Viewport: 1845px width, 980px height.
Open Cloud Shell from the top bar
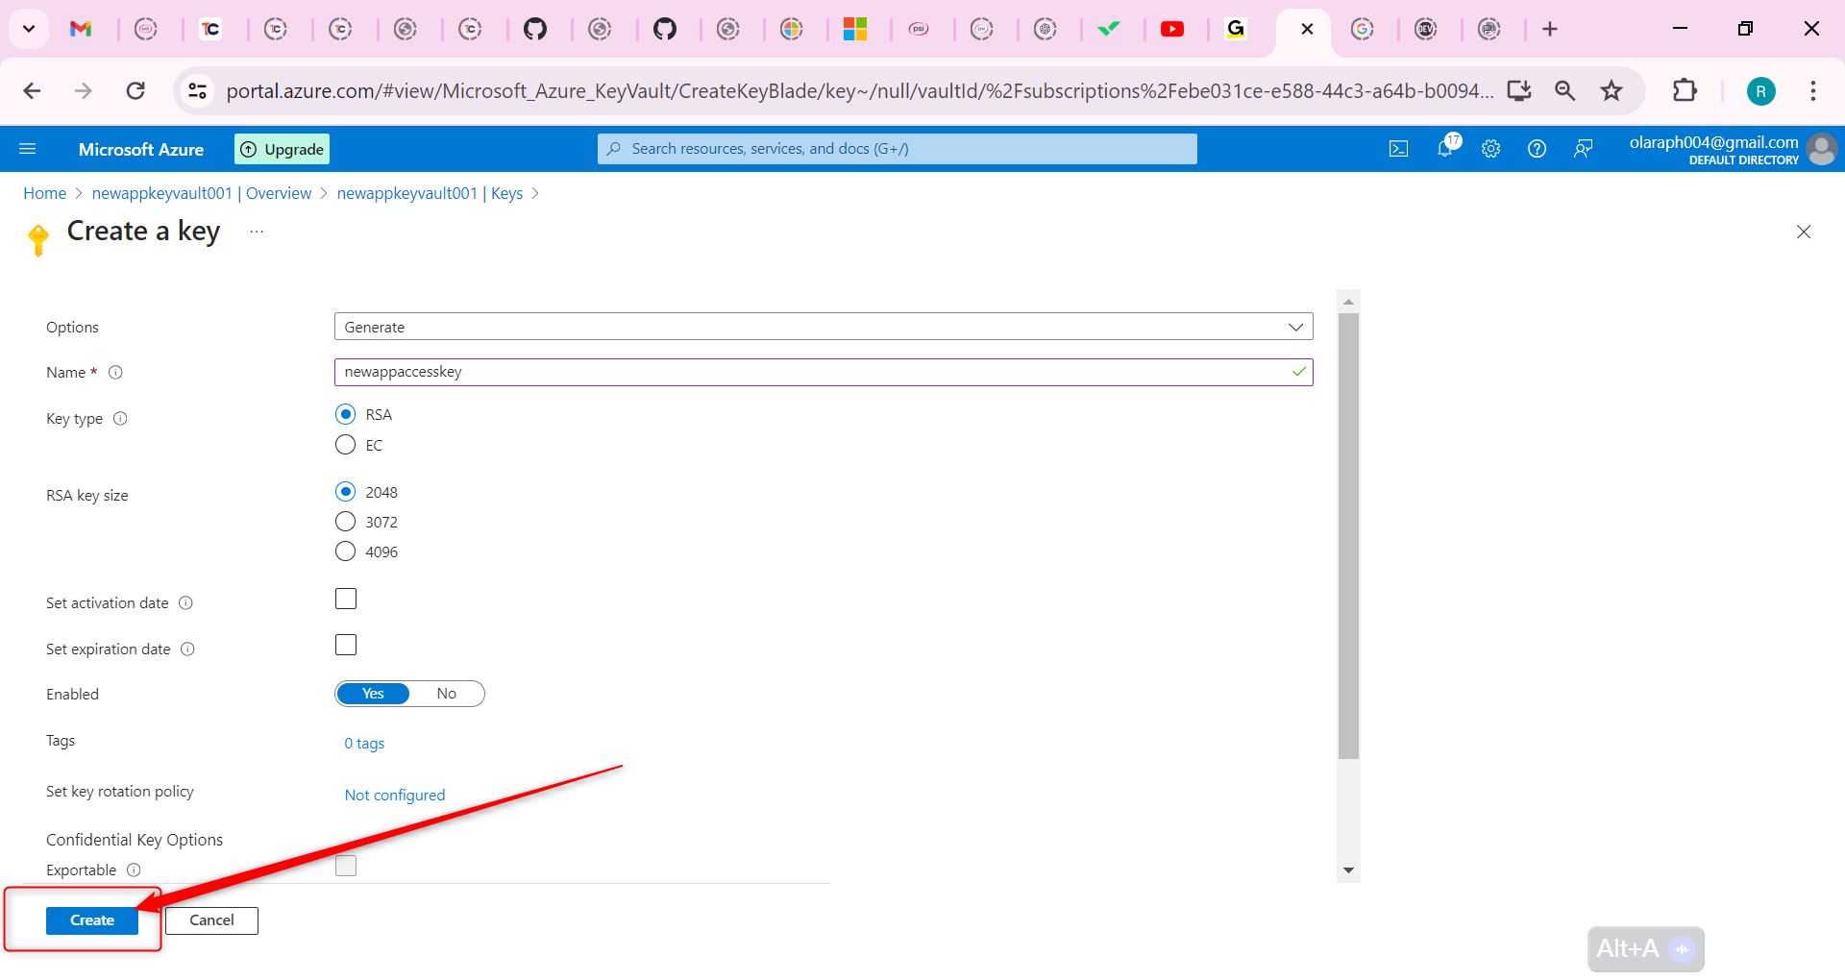click(x=1399, y=149)
